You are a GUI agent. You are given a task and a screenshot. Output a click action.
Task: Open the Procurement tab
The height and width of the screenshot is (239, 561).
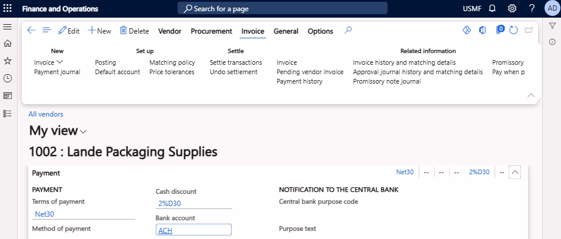pos(212,31)
